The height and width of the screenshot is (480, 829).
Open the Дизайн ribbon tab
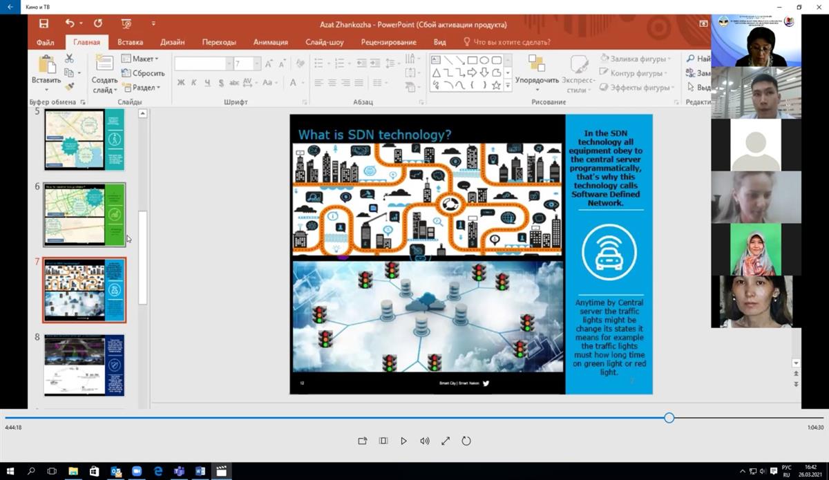pos(173,42)
